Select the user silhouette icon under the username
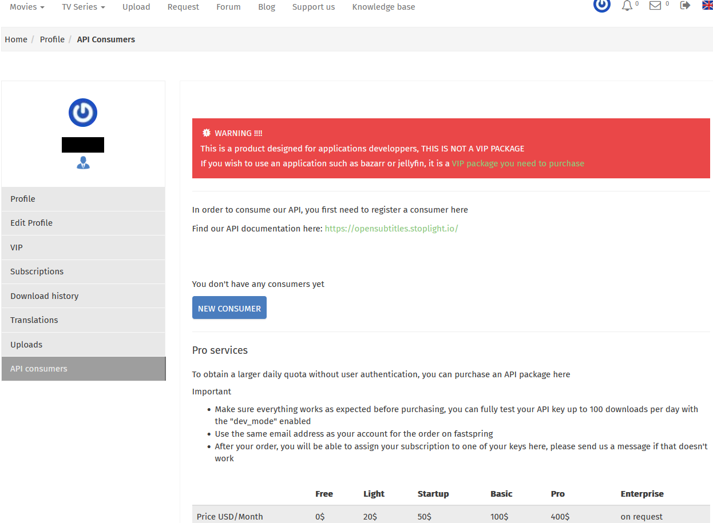The height and width of the screenshot is (523, 713). pos(82,162)
